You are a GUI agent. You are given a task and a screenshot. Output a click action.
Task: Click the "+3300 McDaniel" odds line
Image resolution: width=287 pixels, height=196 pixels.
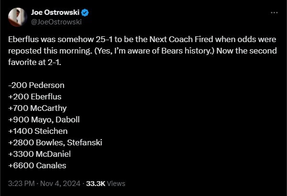(39, 154)
